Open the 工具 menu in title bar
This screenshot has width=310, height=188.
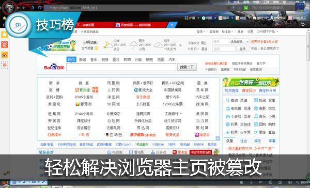click(266, 2)
